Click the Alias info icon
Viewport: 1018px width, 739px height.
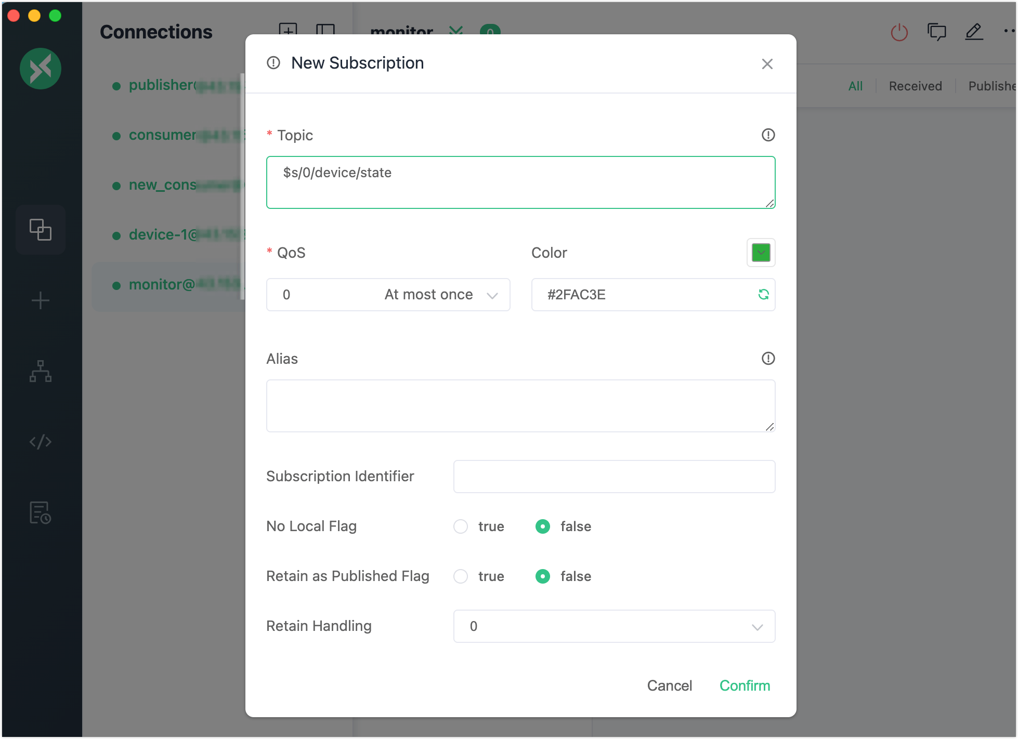768,359
